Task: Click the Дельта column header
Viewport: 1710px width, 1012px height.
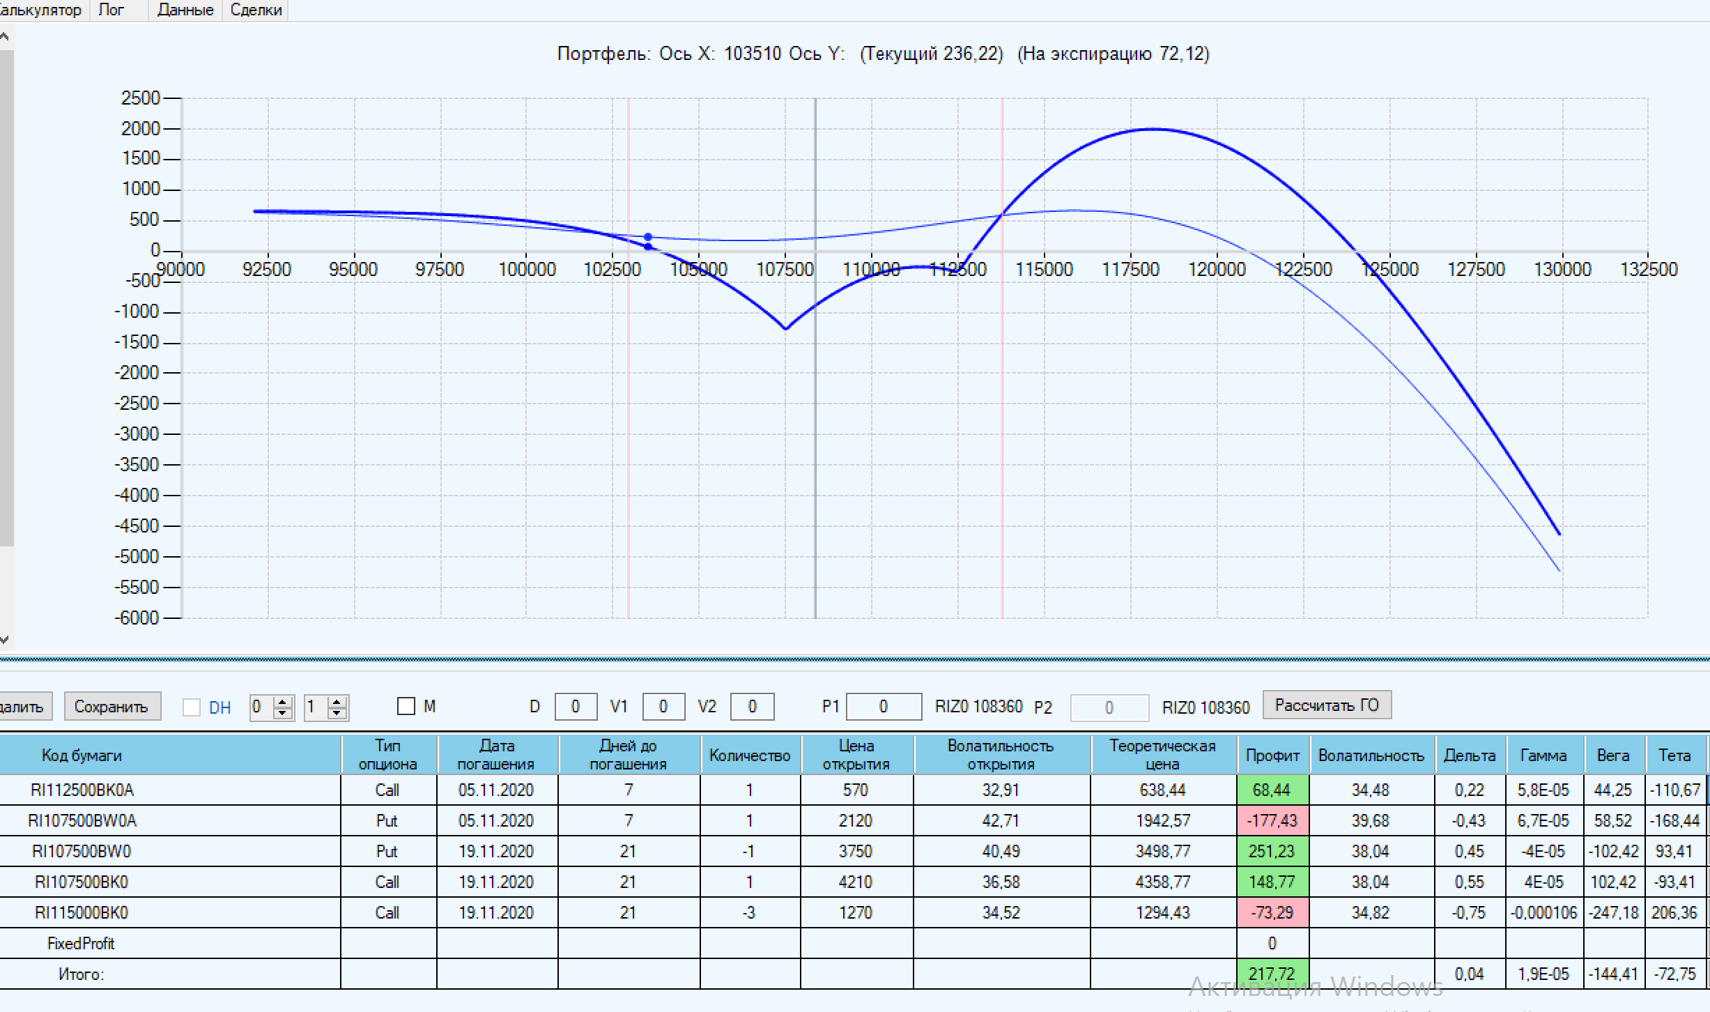Action: coord(1470,756)
